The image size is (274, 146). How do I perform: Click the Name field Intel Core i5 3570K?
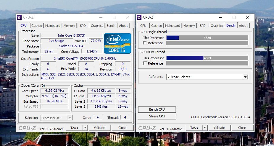pos(72,36)
